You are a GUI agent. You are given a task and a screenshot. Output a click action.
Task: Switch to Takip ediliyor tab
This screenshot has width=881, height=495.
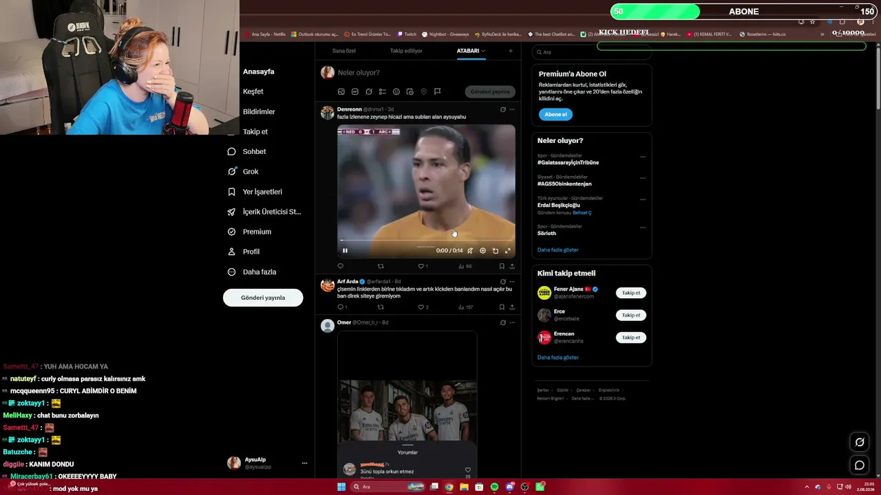coord(406,51)
